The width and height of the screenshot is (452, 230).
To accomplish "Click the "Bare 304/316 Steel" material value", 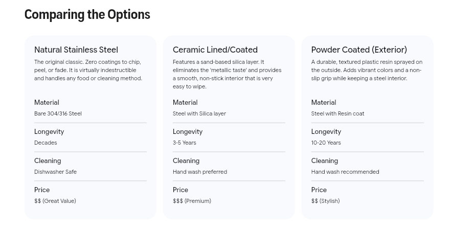I will [58, 113].
